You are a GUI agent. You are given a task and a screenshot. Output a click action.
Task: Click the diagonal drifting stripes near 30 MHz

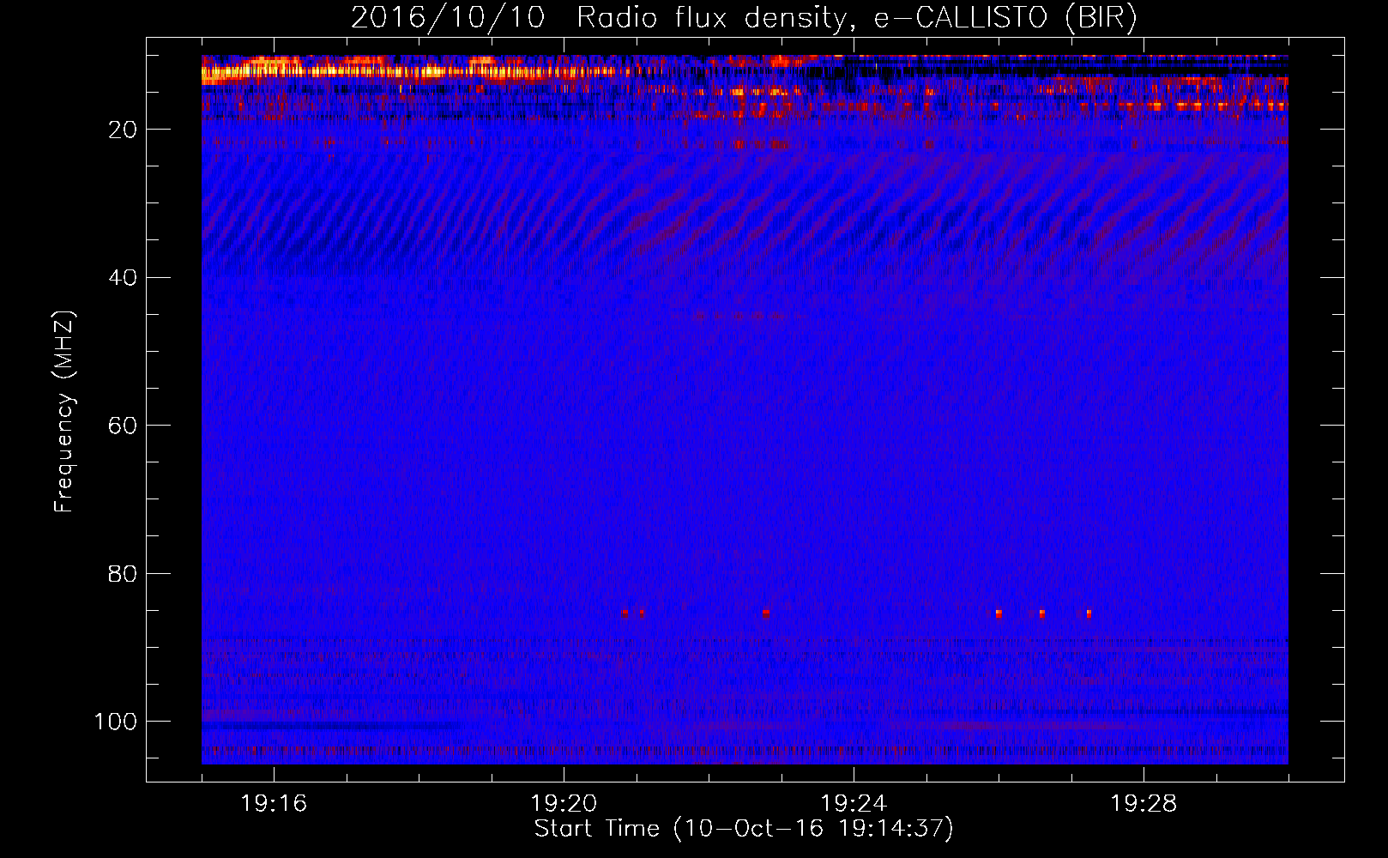pyautogui.click(x=745, y=206)
